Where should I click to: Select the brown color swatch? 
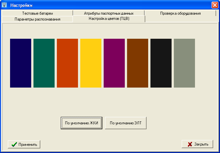point(138,63)
